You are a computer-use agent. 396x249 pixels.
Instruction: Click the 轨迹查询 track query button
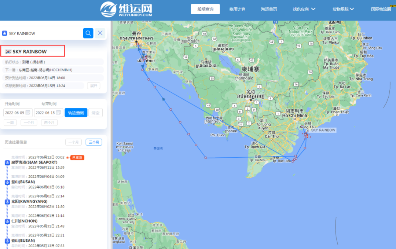76,113
